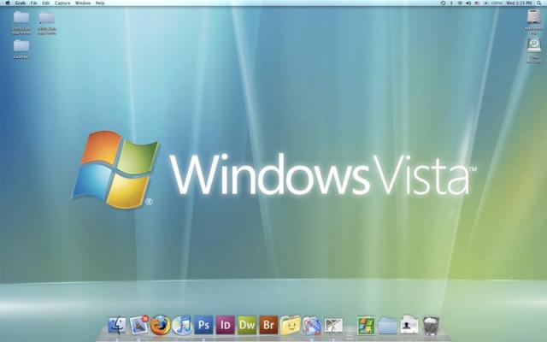The height and width of the screenshot is (342, 547).
Task: Launch Adobe Bridge (Br) from the Dock
Action: pos(268,325)
